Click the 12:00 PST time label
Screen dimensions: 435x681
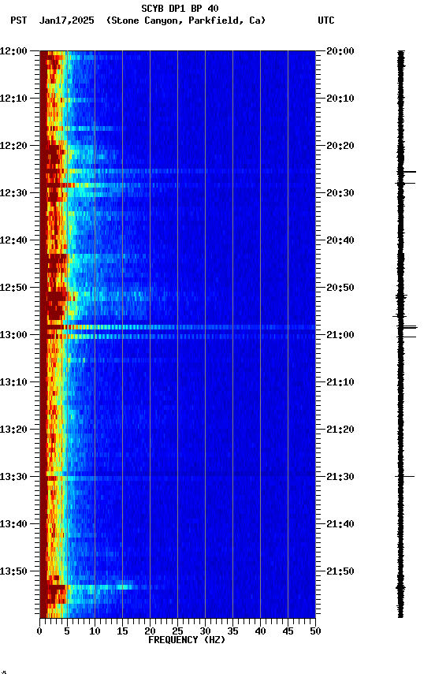pos(13,51)
